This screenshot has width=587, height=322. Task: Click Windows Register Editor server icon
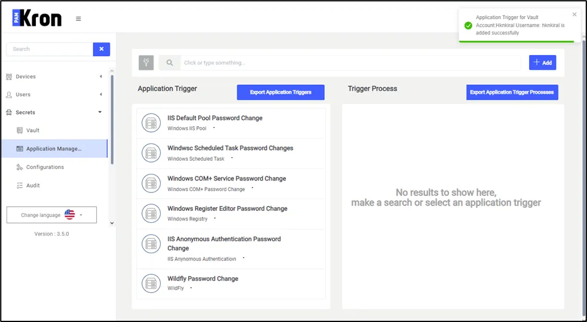(151, 213)
